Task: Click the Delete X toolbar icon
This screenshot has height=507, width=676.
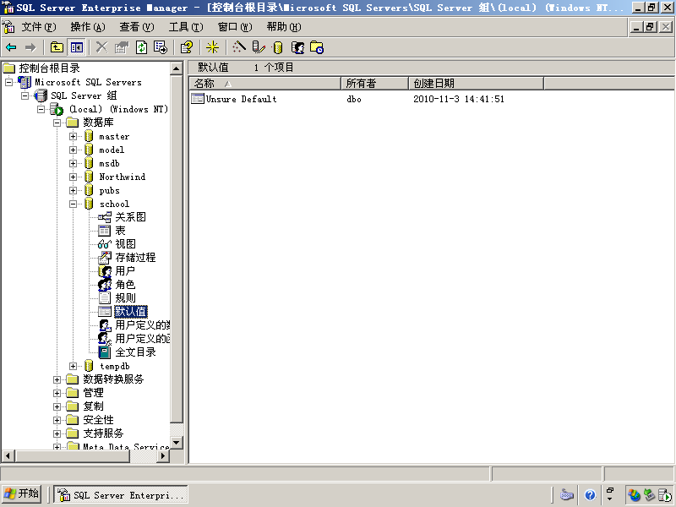Action: tap(101, 47)
